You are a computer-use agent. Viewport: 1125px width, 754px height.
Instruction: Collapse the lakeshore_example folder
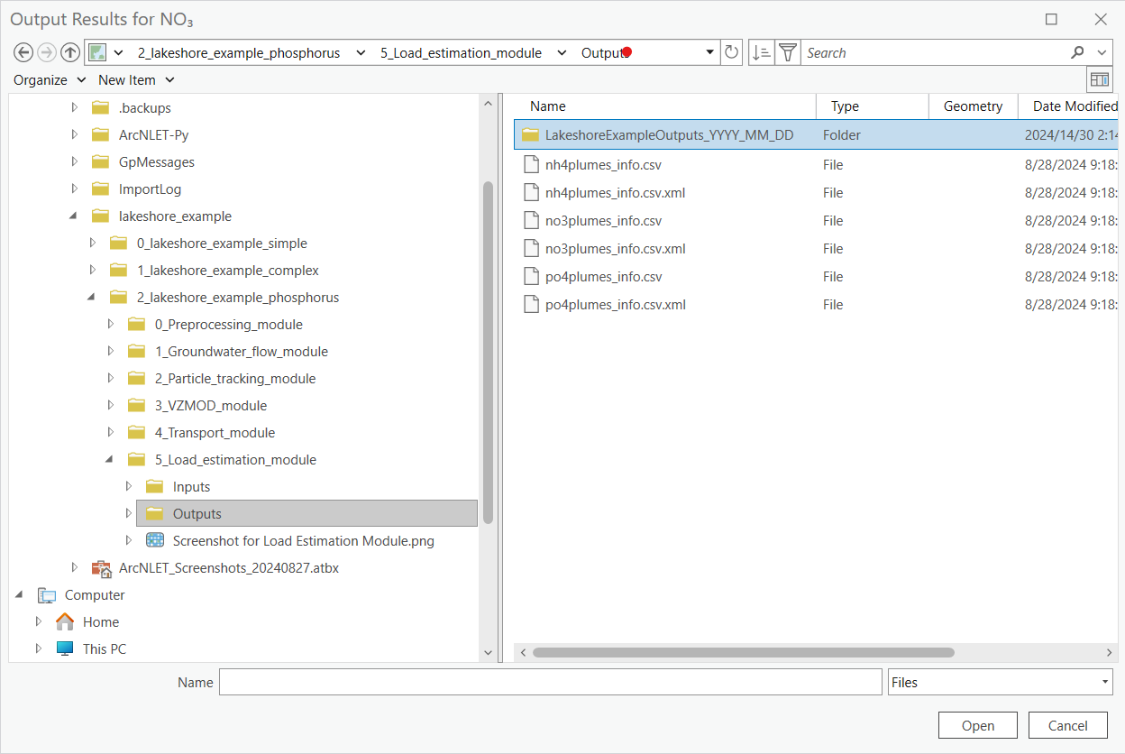pos(74,216)
